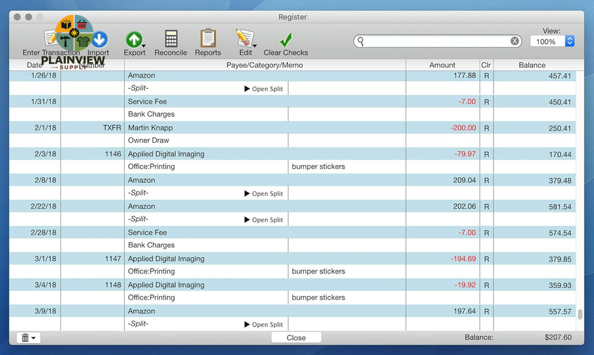Click the vertical scrollbar handle
This screenshot has width=594, height=355.
click(580, 315)
